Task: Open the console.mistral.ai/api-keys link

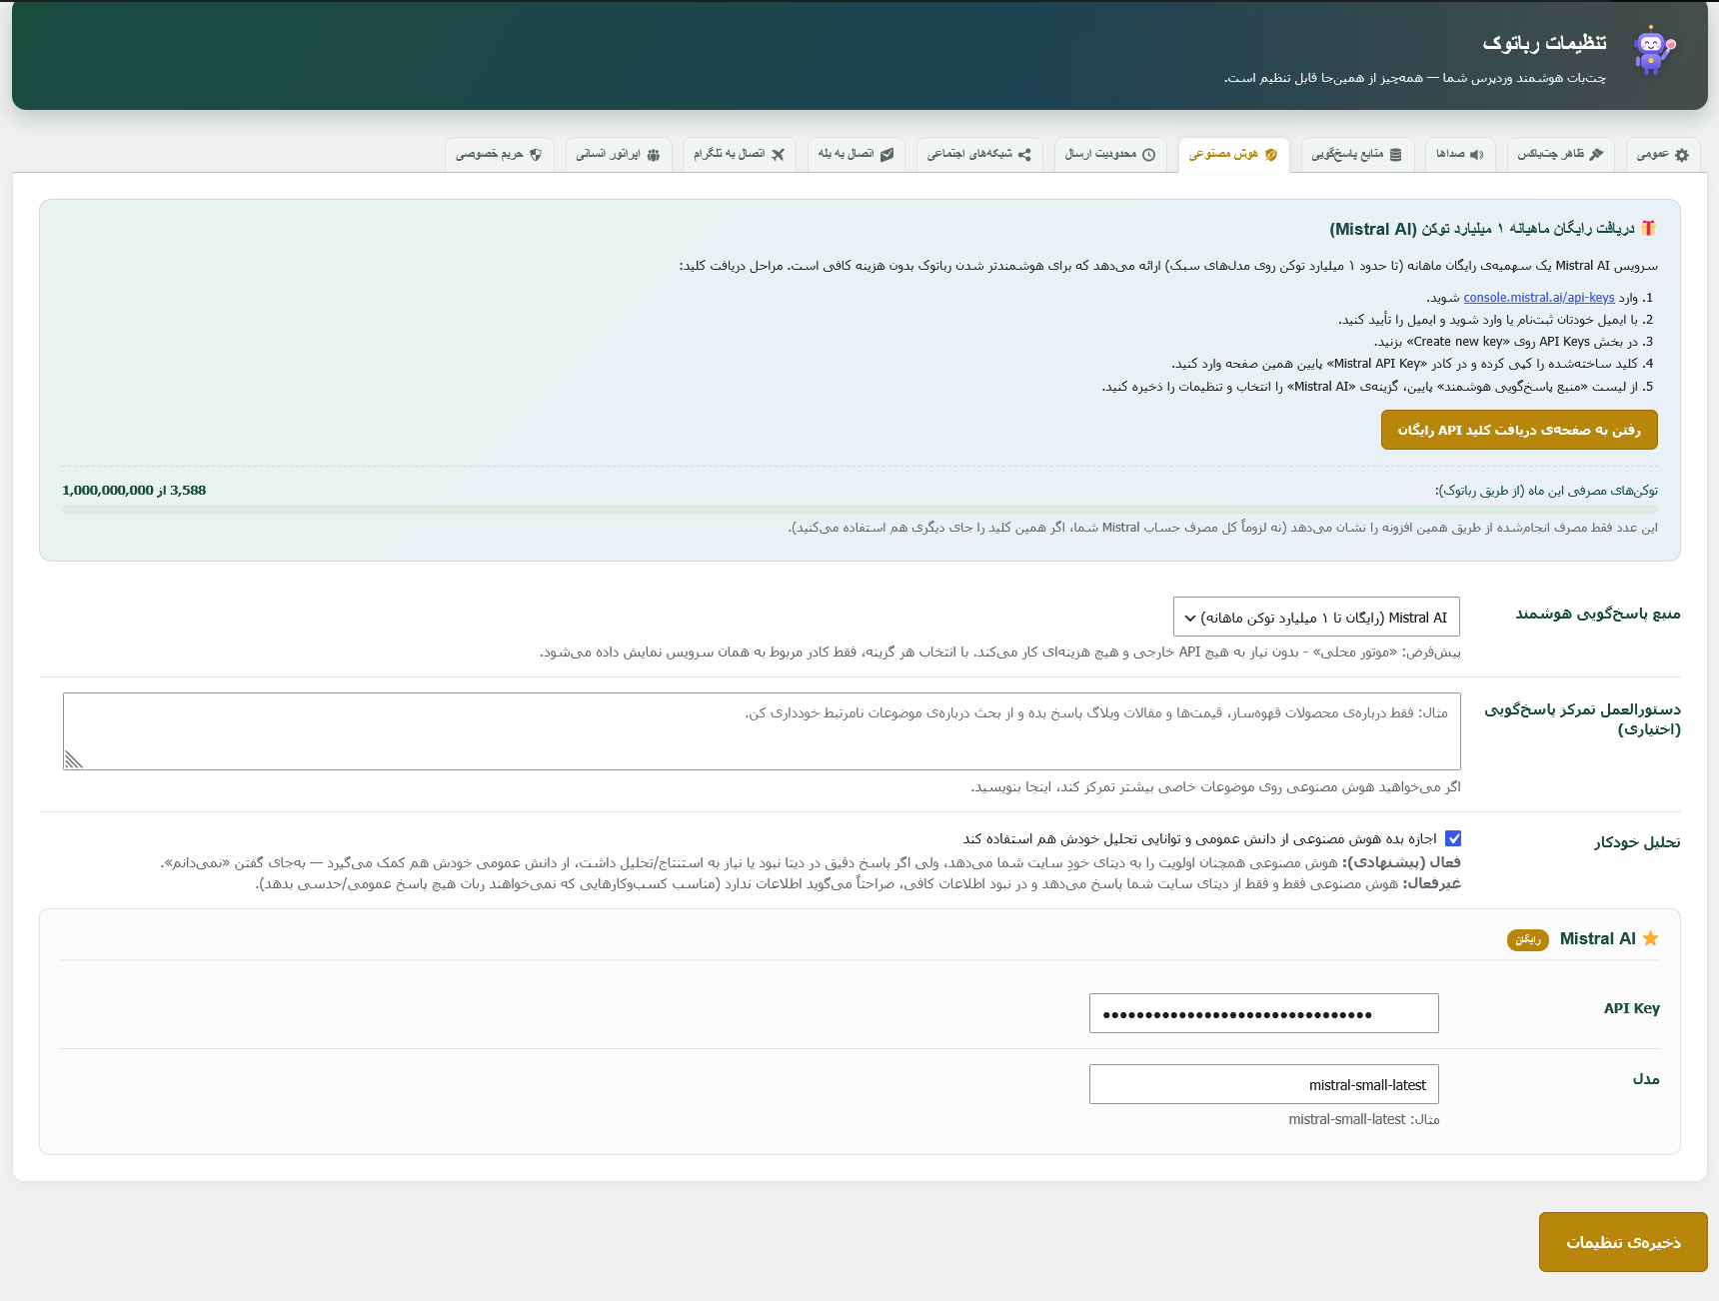Action: pos(1539,298)
